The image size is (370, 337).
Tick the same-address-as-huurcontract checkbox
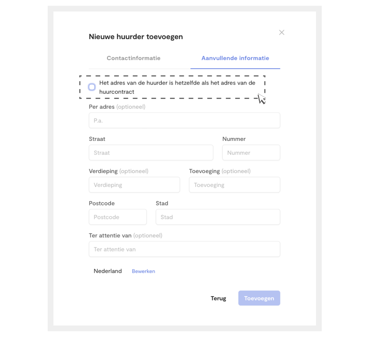point(92,87)
